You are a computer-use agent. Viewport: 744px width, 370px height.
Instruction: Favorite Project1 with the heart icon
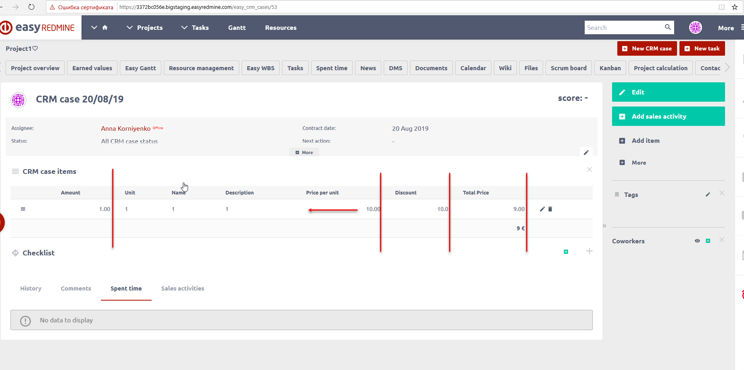(x=35, y=48)
